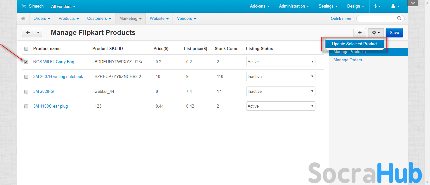Toggle the select-all header checkbox
This screenshot has width=430, height=185.
point(26,49)
